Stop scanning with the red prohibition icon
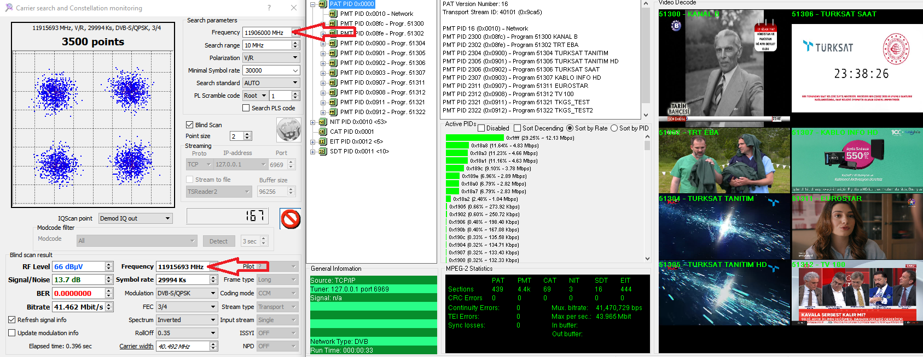923x357 pixels. (x=291, y=218)
